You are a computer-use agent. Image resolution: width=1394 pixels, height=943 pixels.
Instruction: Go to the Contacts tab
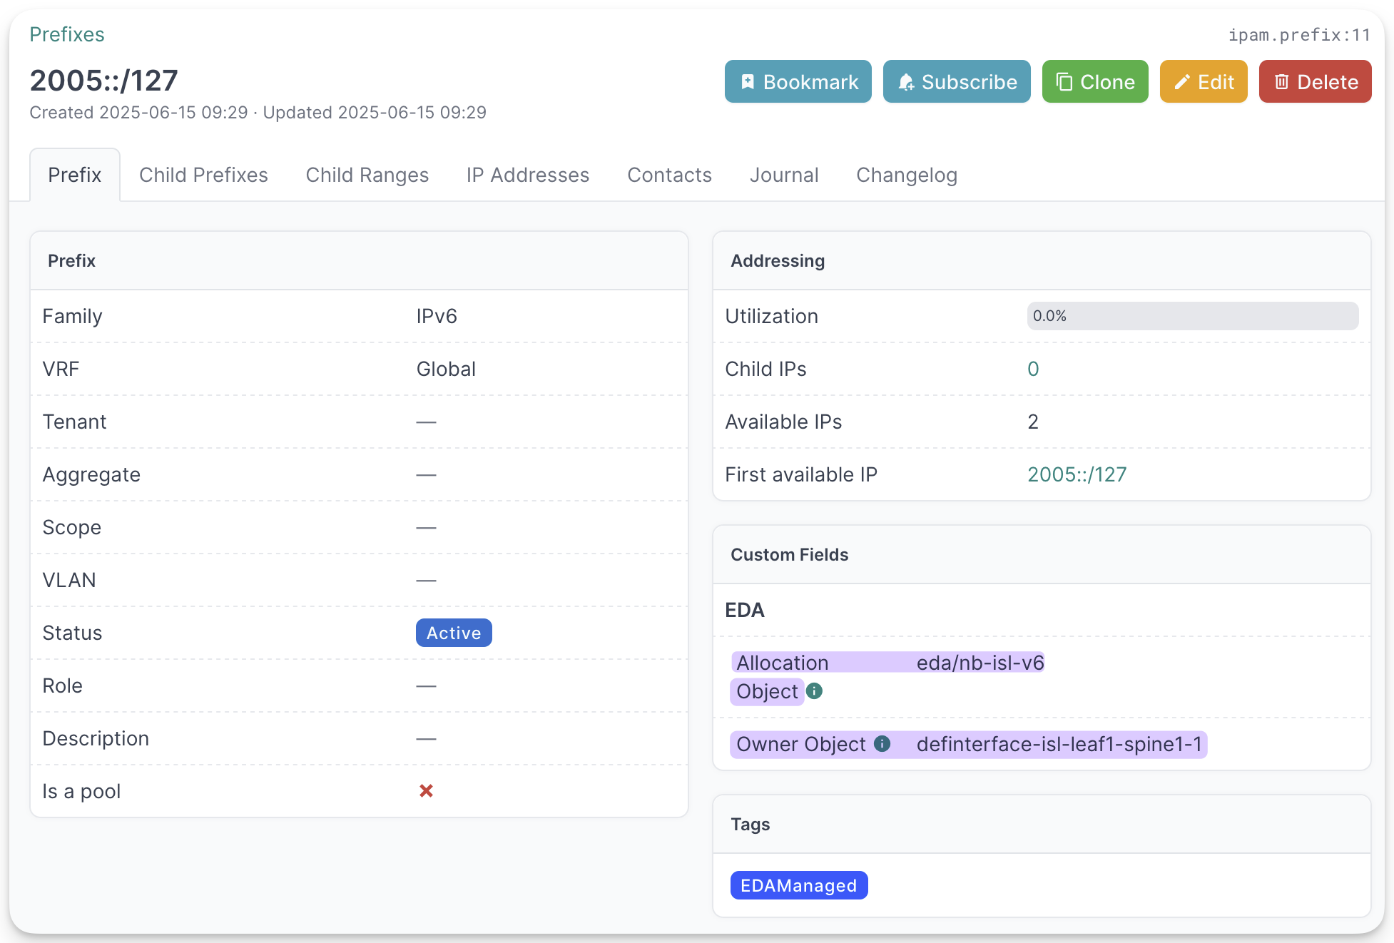[x=669, y=175]
